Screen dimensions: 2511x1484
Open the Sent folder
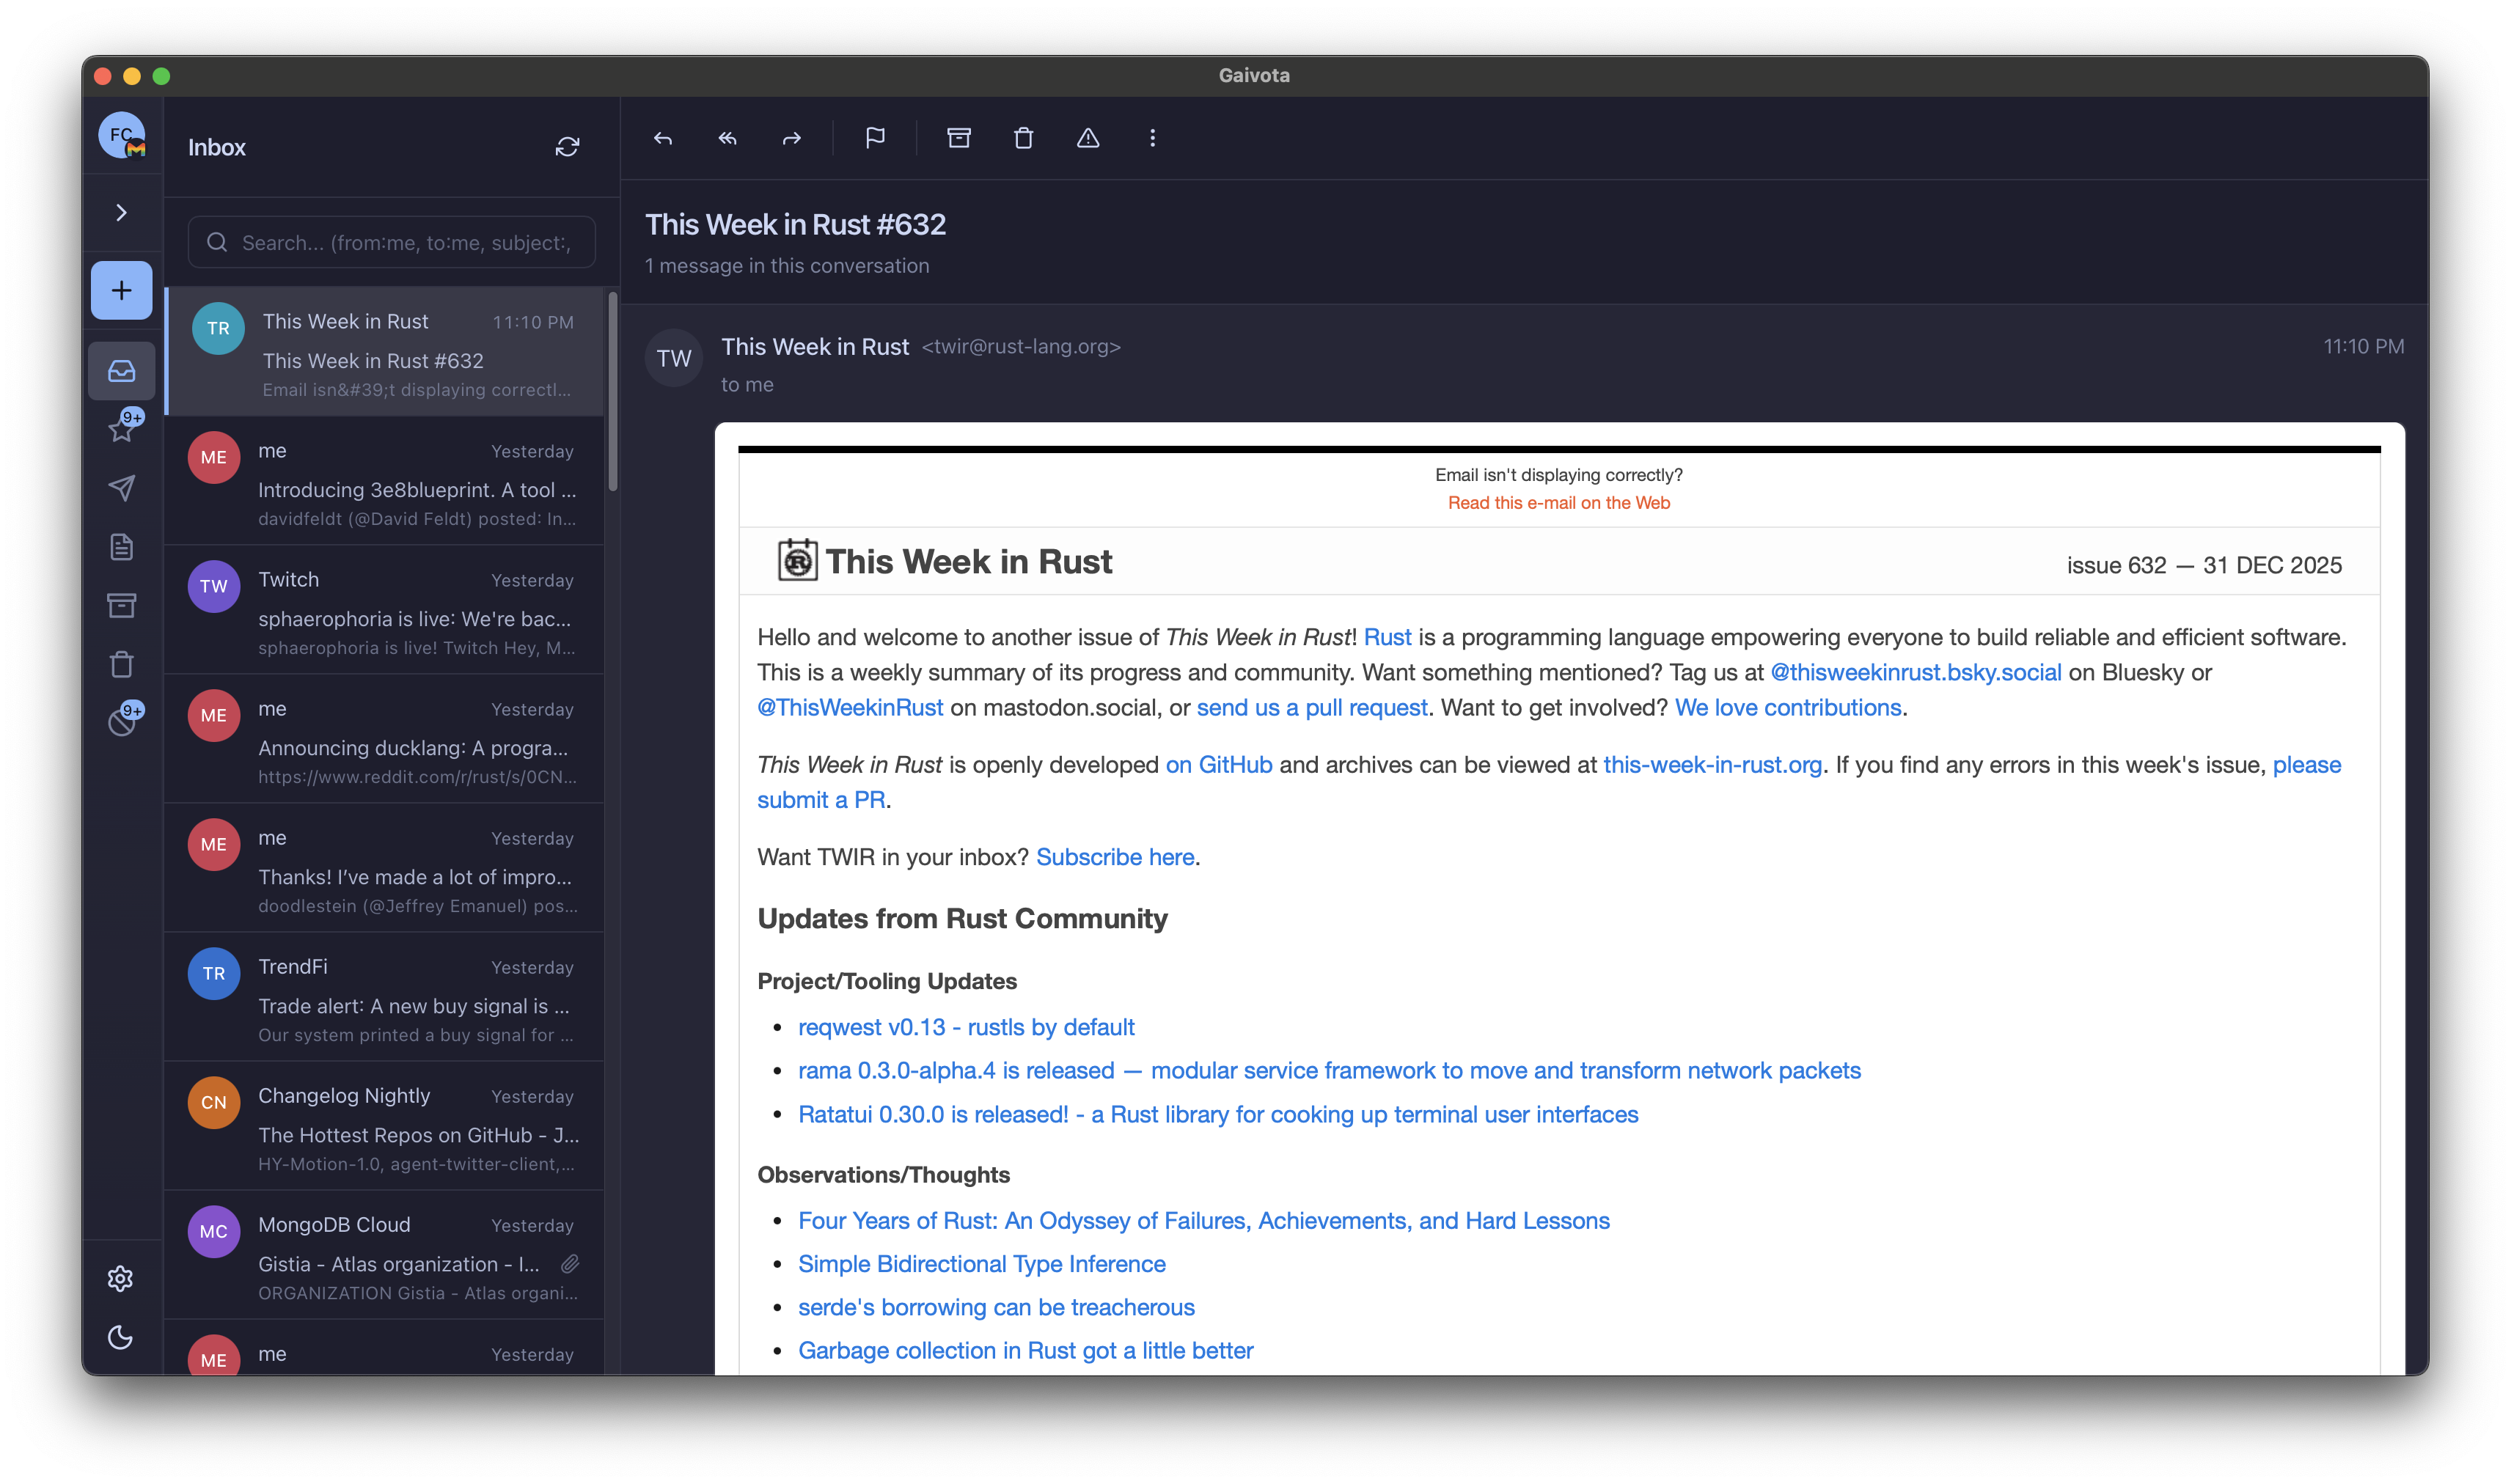121,487
